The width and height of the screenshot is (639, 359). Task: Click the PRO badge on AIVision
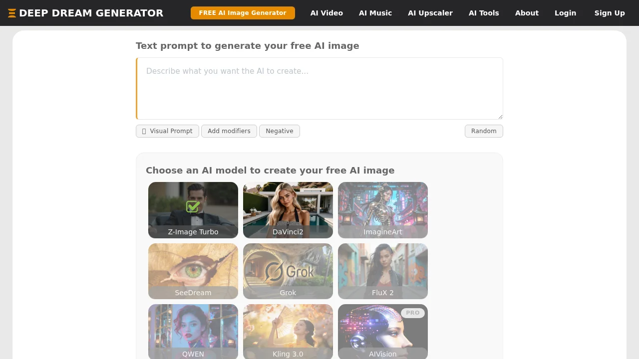click(412, 313)
